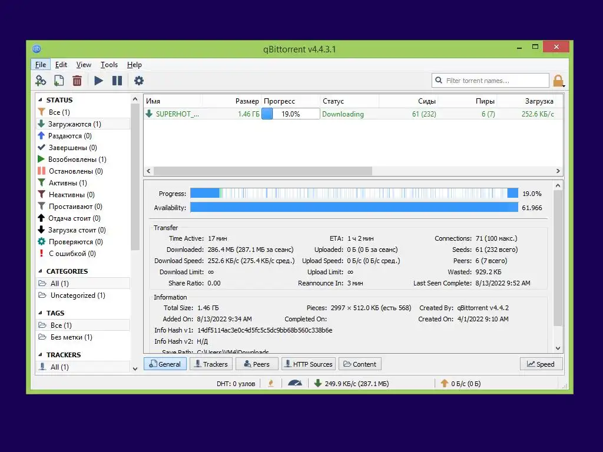Click the green download arrow beside SUPERHOT

(149, 114)
